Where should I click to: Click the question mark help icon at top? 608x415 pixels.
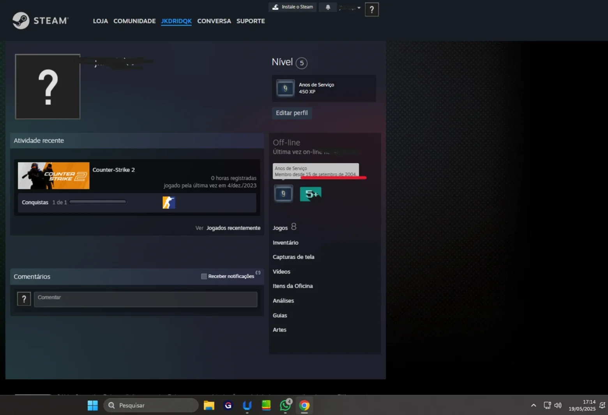372,9
